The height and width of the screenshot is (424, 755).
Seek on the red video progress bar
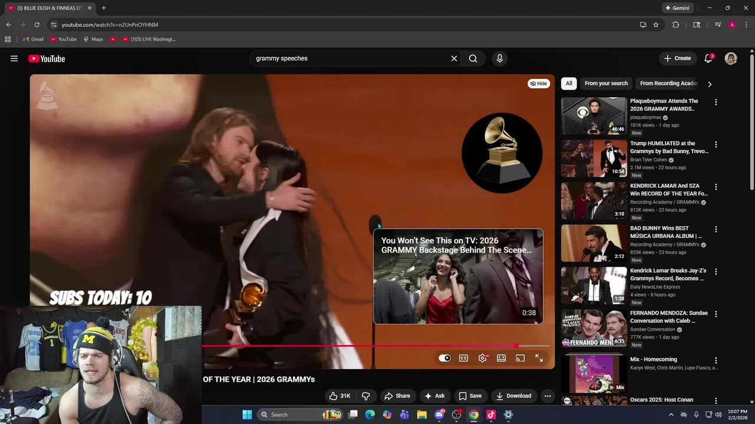376,346
